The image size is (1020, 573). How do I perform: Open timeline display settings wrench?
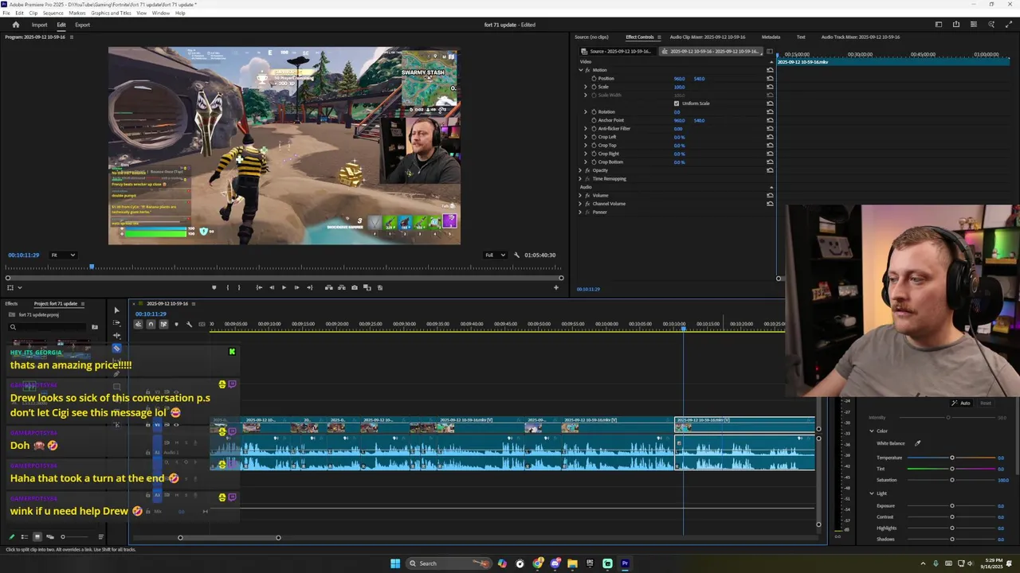[189, 324]
